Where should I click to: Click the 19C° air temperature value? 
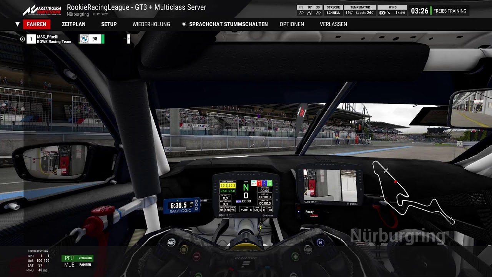pyautogui.click(x=349, y=13)
